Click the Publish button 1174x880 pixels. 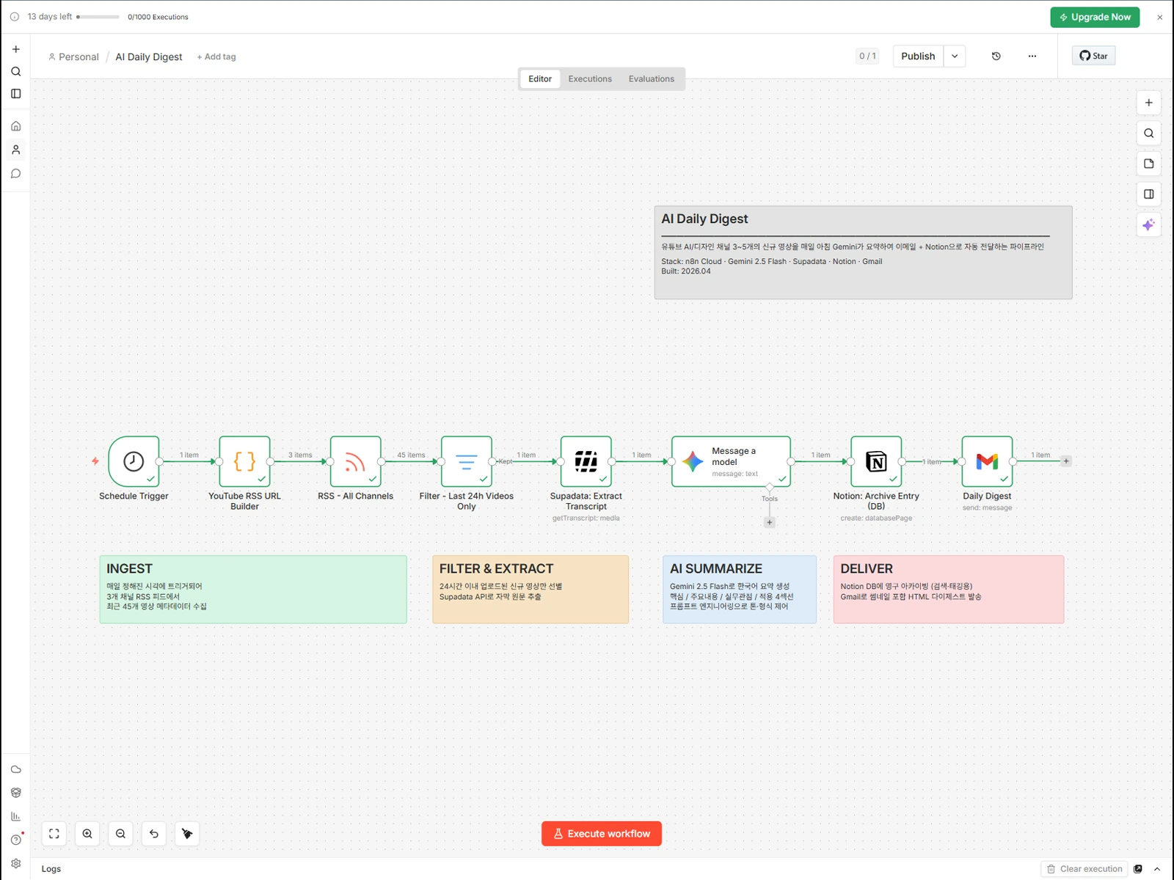[x=918, y=56]
